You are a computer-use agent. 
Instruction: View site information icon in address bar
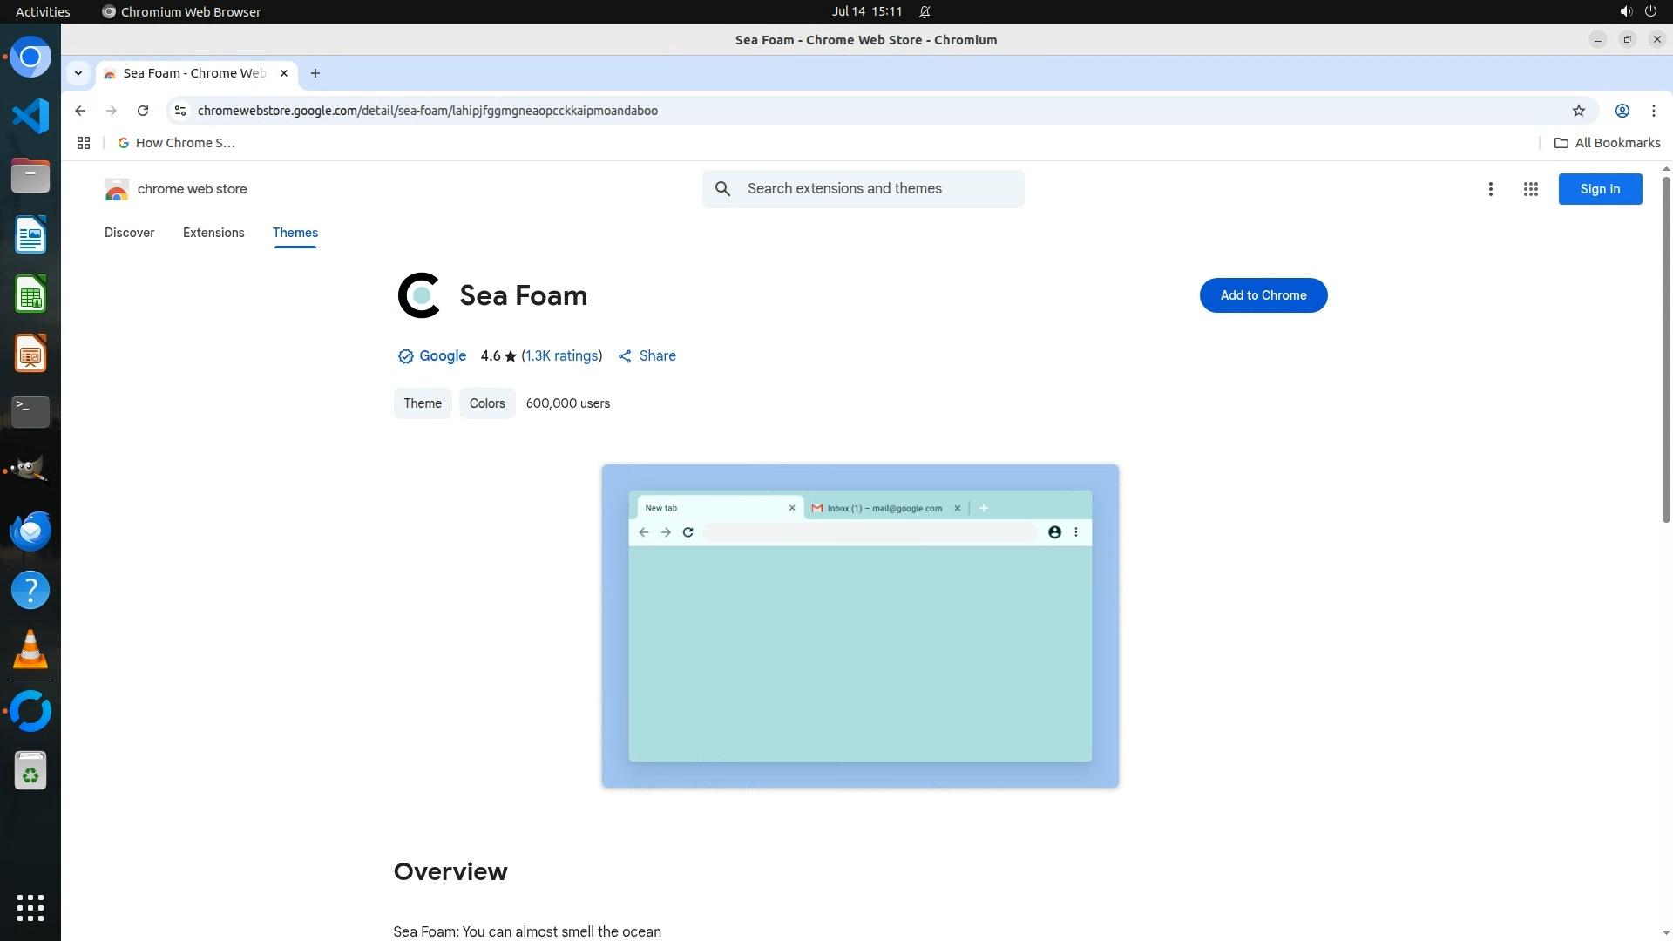(180, 111)
